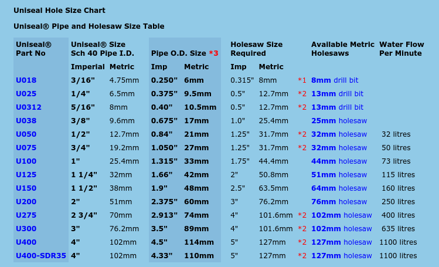Image resolution: width=439 pixels, height=267 pixels.
Task: Follow the 127mm holesaw link in U400-SDR35 row
Action: tap(342, 256)
